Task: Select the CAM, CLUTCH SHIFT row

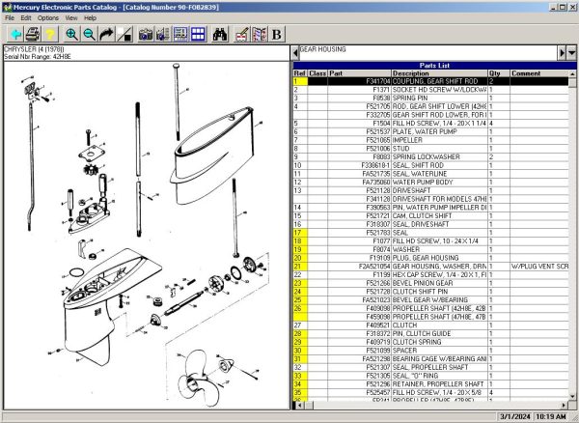Action: (x=431, y=216)
